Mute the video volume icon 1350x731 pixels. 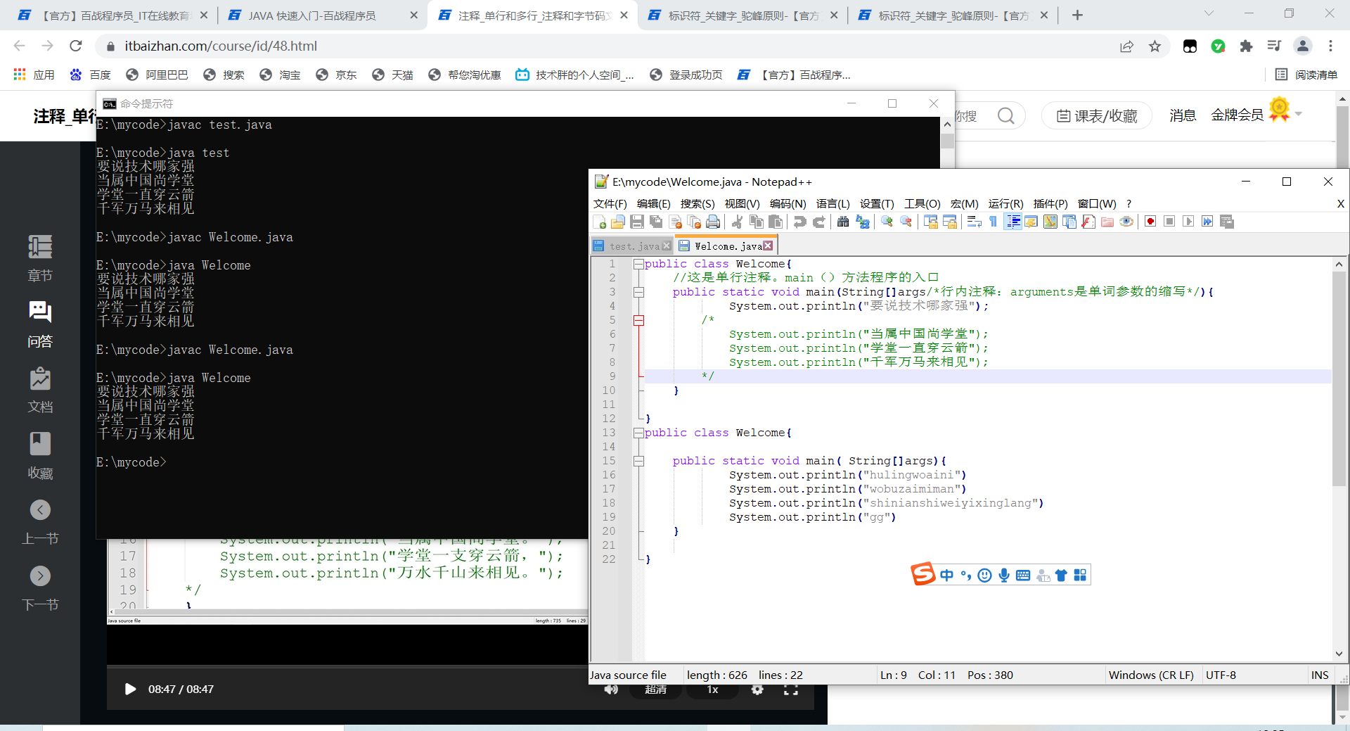click(611, 689)
